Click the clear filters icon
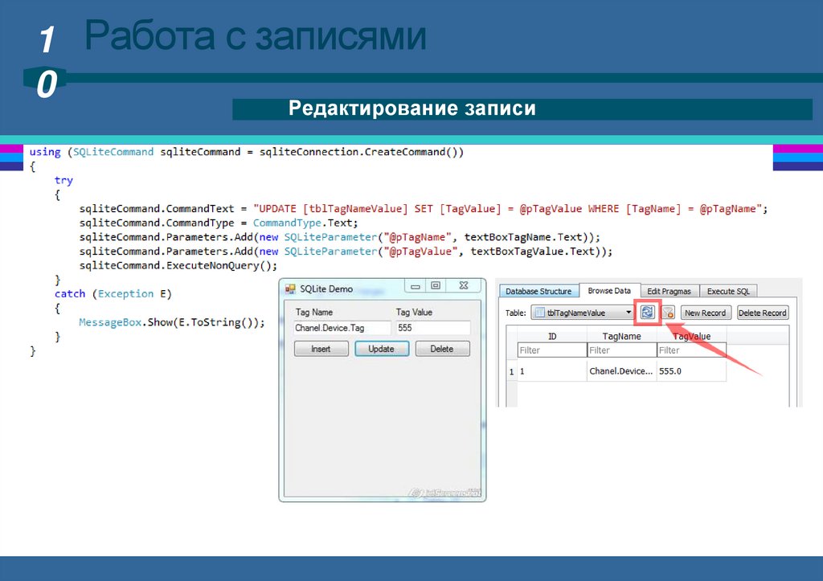This screenshot has width=823, height=581. [x=667, y=313]
